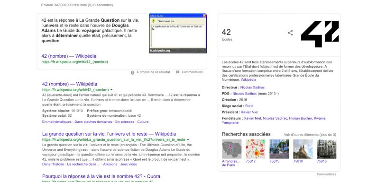The image size is (377, 182).
Task: Open the Quora result about number 42
Action: (x=101, y=176)
